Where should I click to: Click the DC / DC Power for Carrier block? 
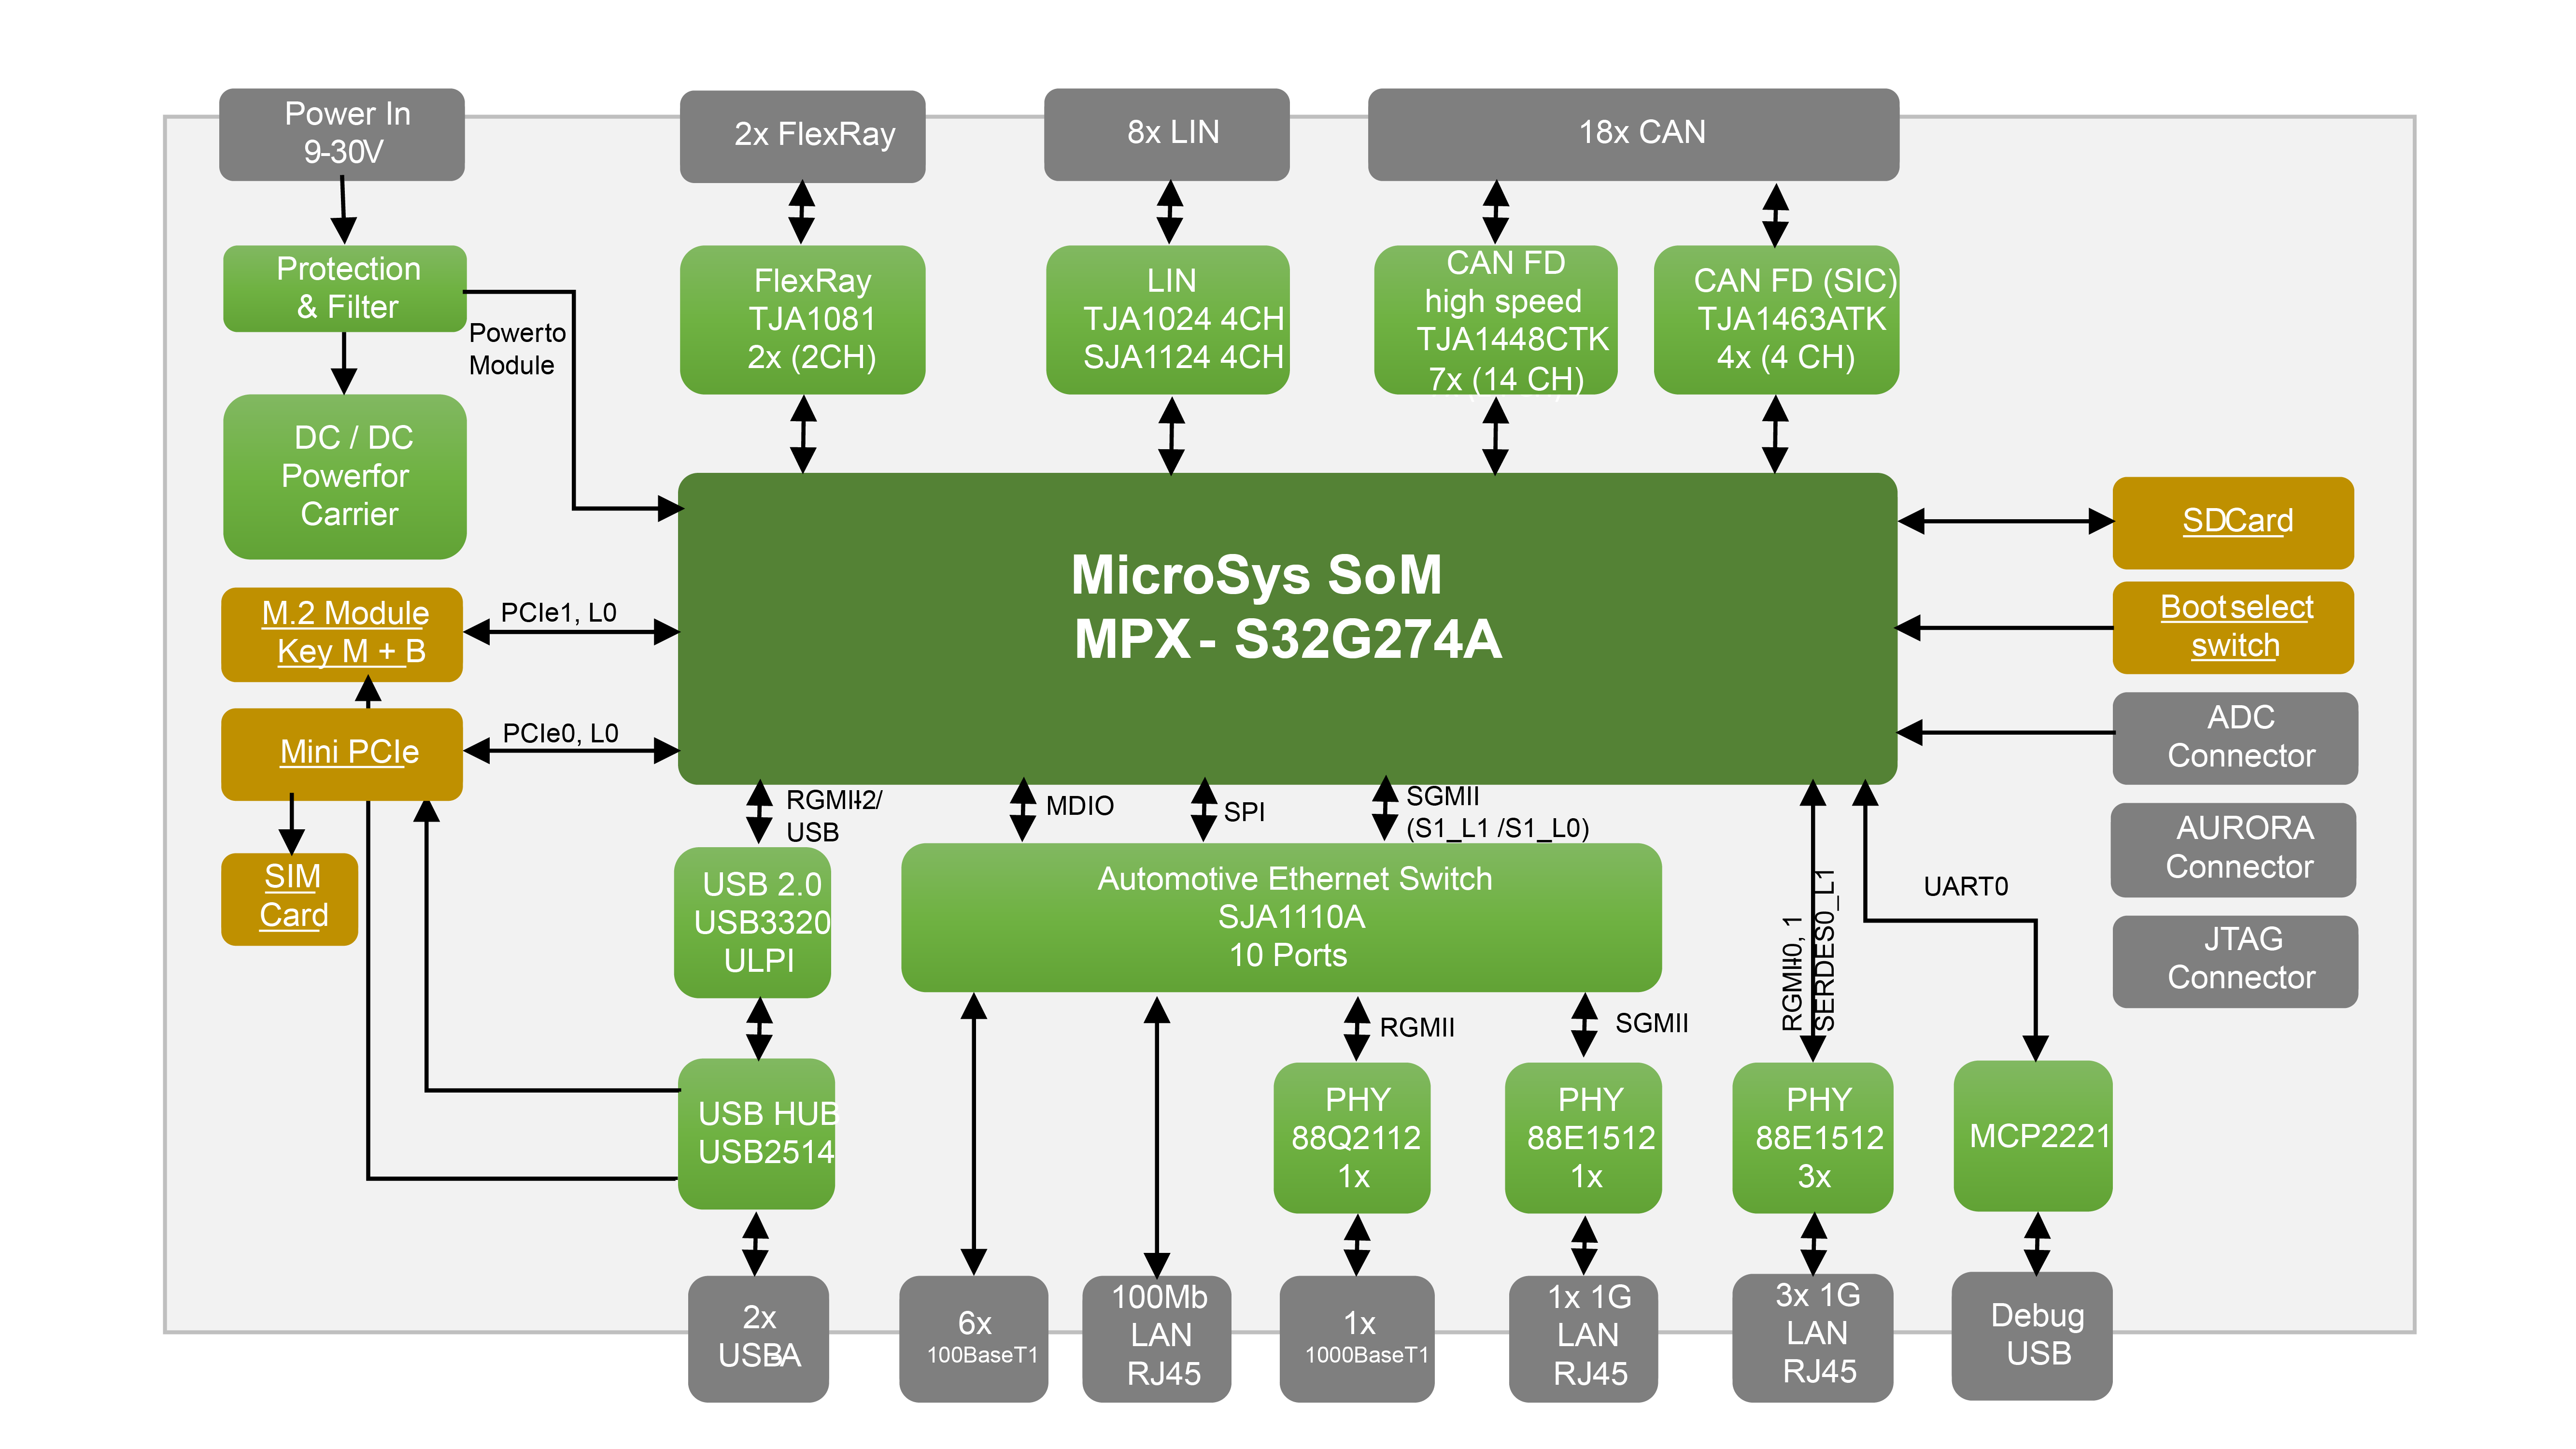coord(345,476)
